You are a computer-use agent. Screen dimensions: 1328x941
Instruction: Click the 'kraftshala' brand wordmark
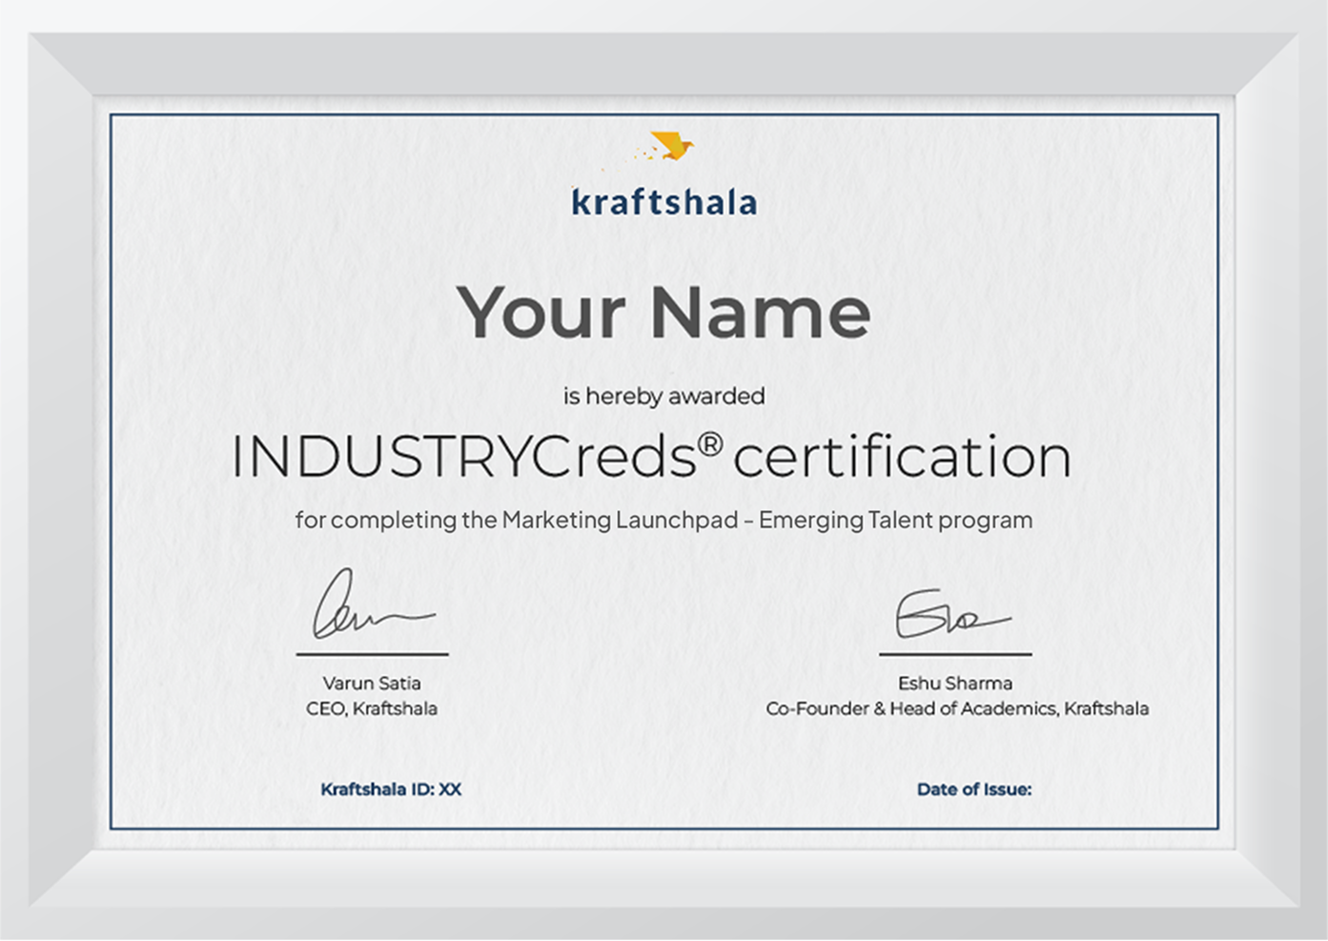(664, 202)
